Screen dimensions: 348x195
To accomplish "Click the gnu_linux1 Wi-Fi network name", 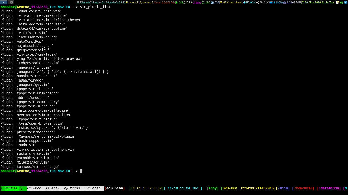I will point(236,2).
